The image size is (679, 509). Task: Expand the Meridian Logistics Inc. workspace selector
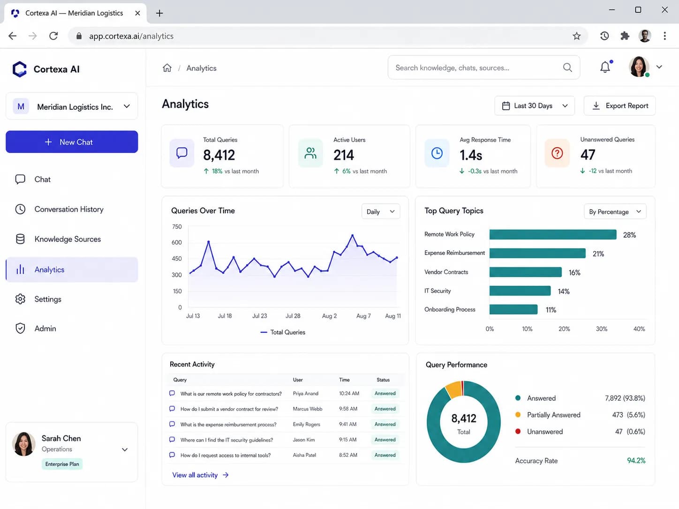coord(72,106)
